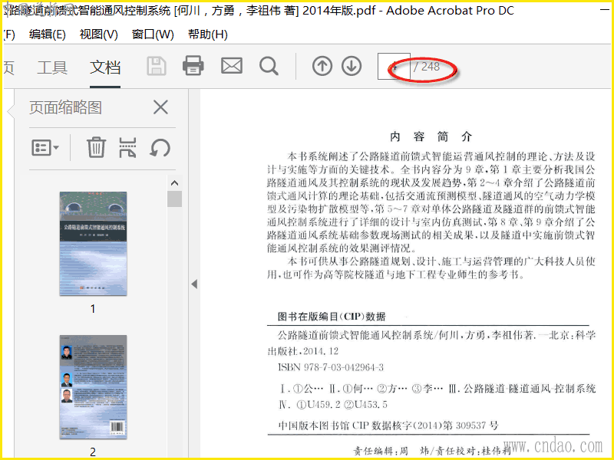This screenshot has width=614, height=460.
Task: Open the 视图(V) menu
Action: pos(99,34)
